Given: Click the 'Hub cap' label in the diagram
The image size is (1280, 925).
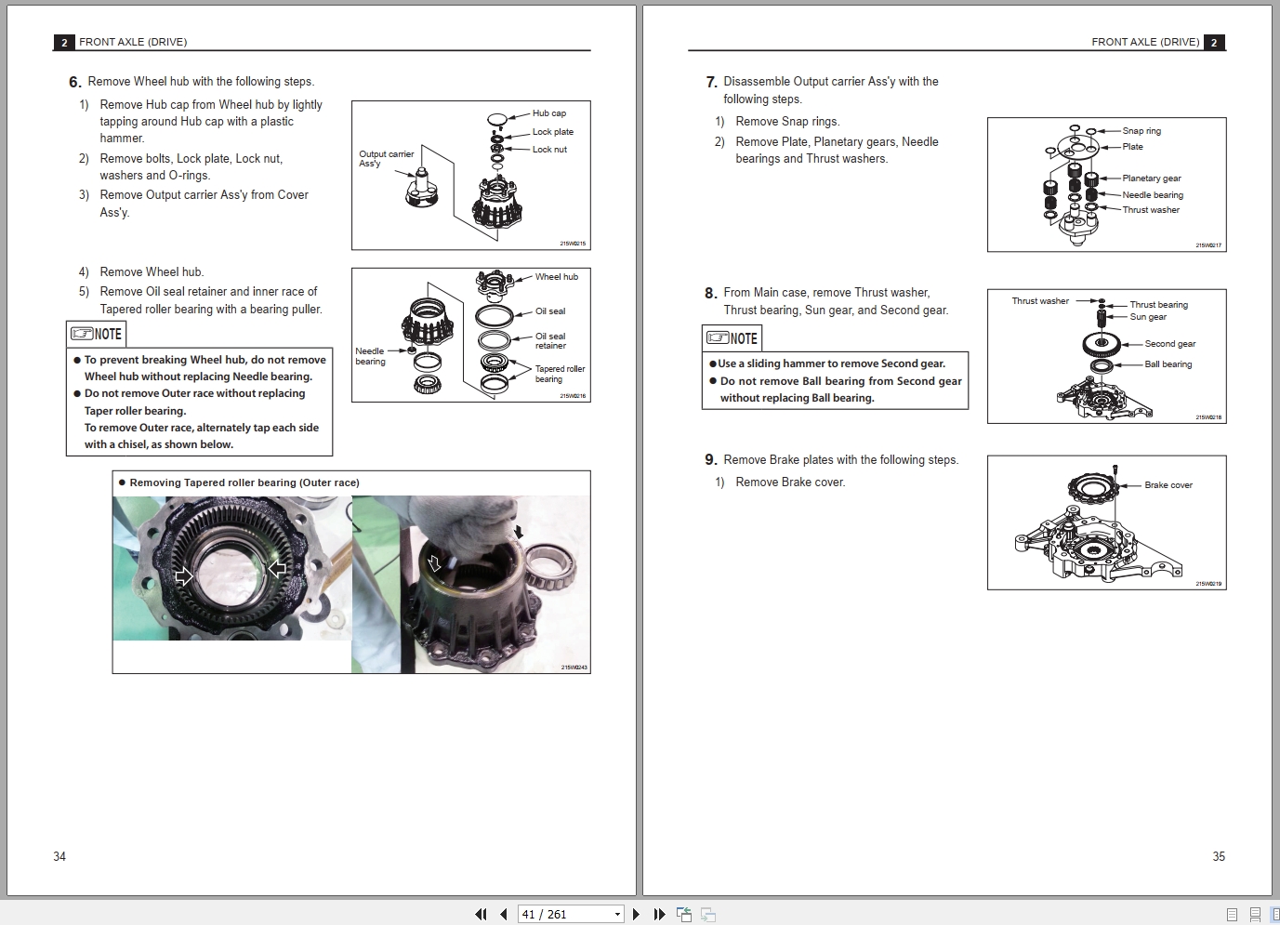Looking at the screenshot, I should [549, 113].
